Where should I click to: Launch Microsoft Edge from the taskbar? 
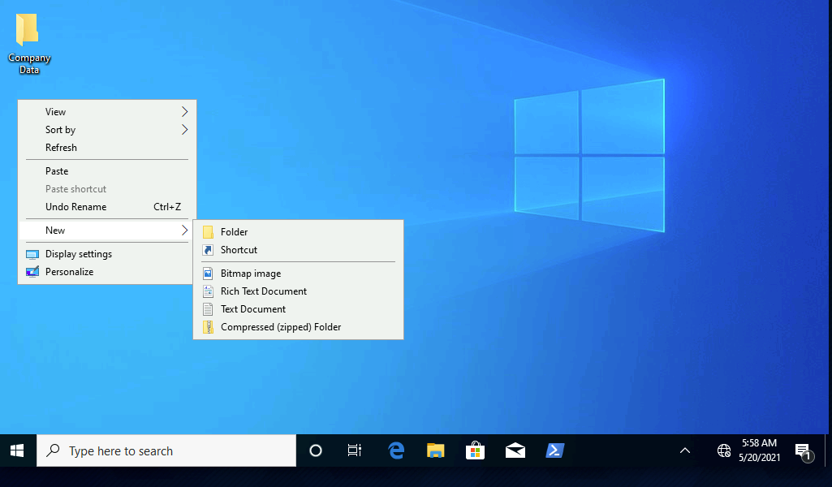click(x=396, y=450)
